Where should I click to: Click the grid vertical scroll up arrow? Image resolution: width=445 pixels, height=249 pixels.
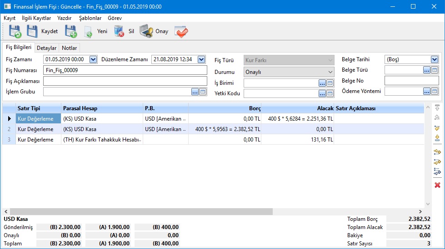click(x=428, y=107)
